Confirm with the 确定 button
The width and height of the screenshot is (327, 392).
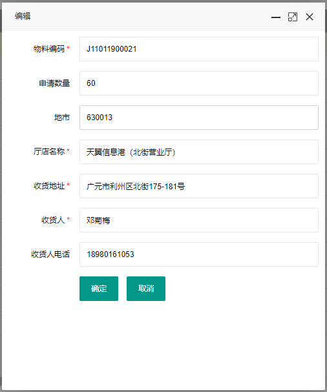coord(99,289)
